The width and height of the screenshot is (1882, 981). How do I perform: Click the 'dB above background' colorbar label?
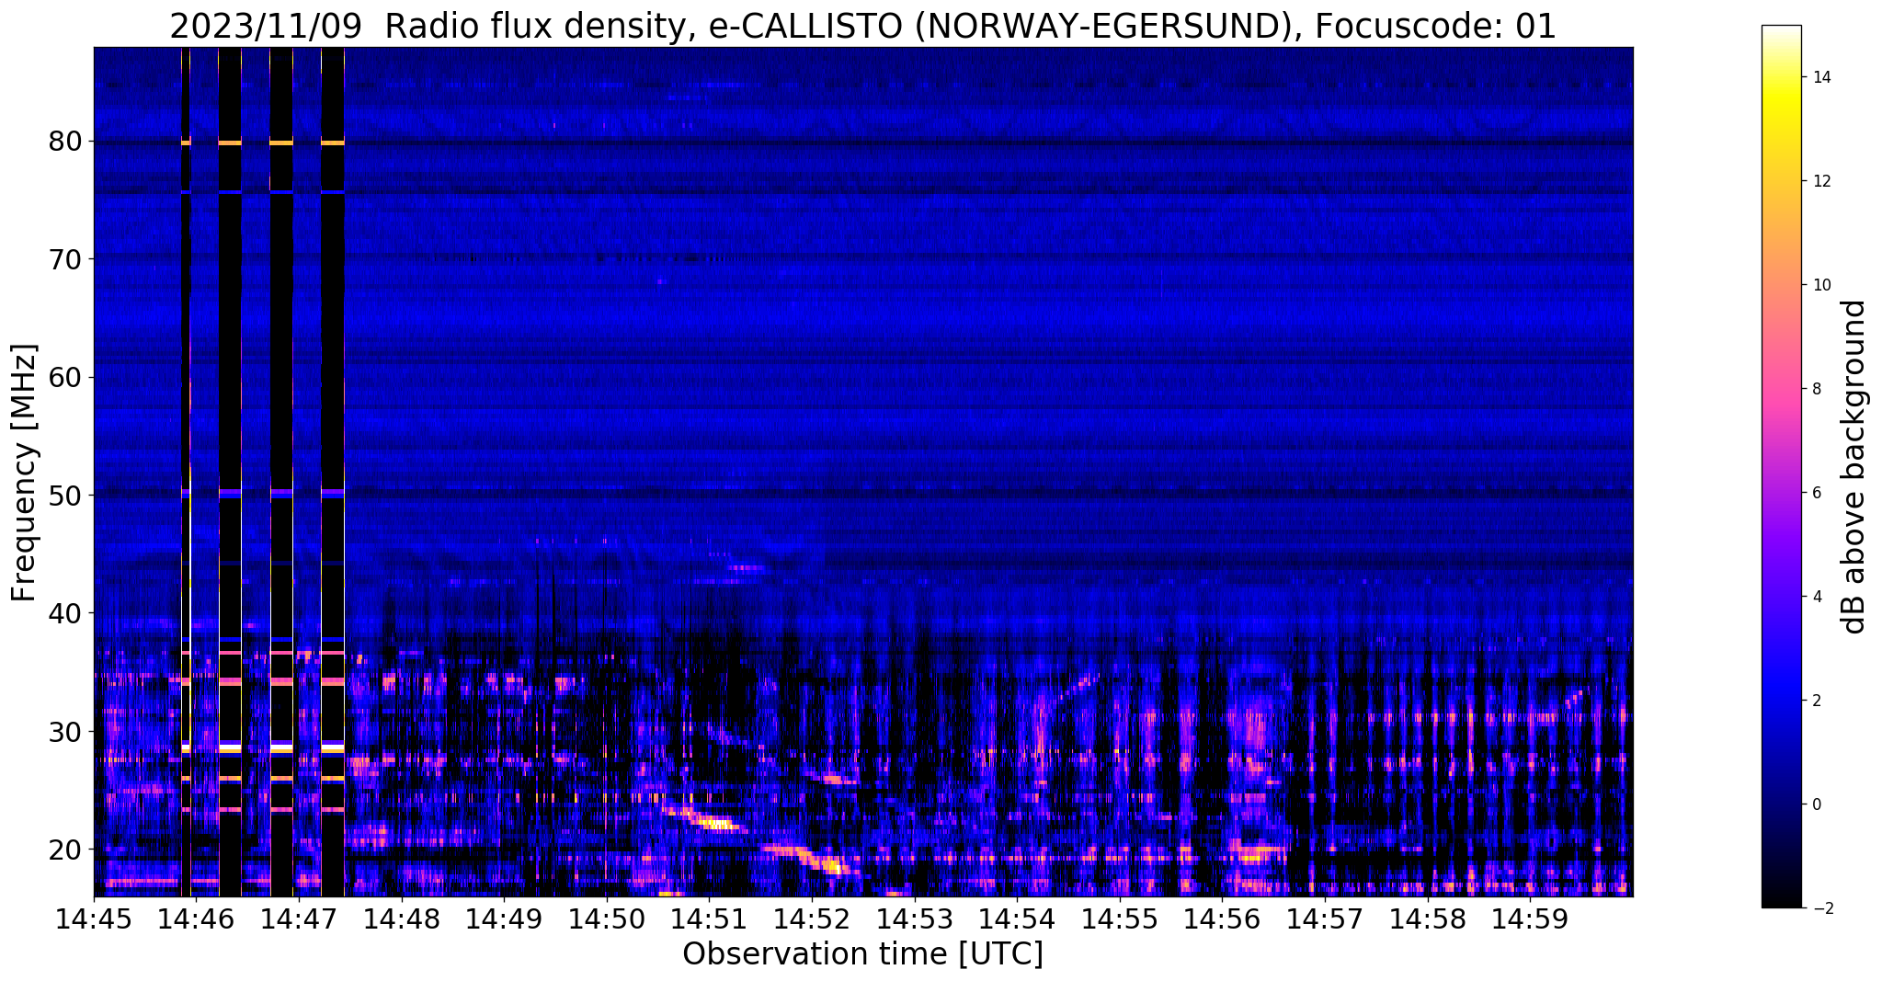(x=1854, y=467)
